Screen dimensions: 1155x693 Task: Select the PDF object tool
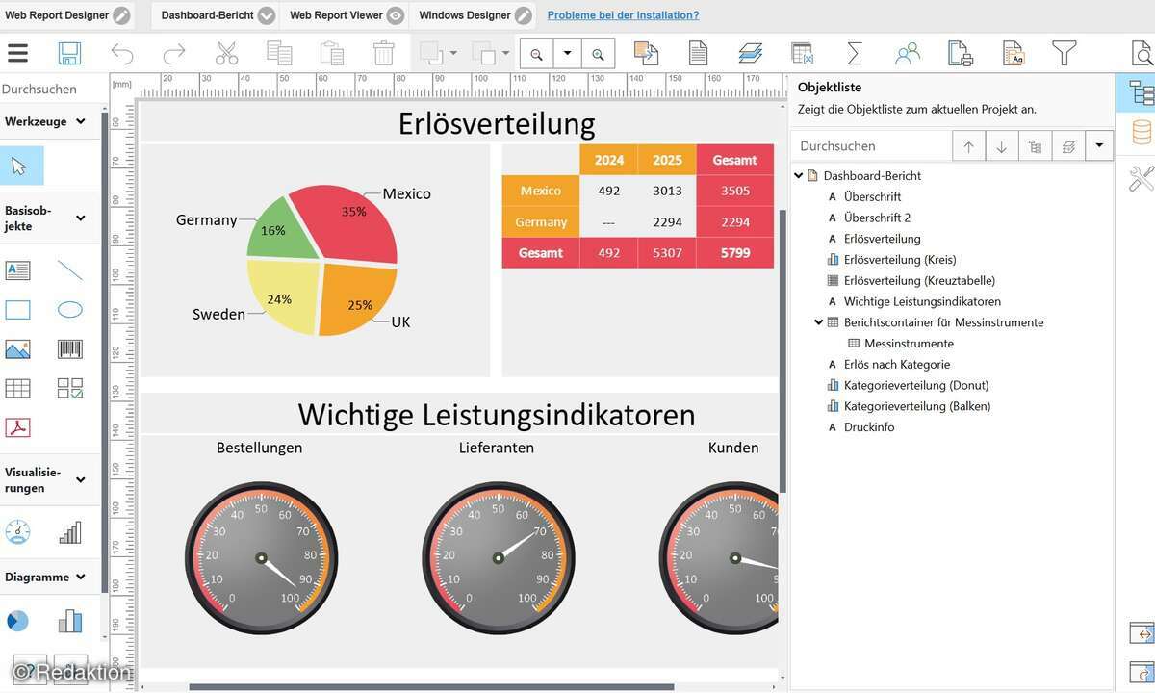click(18, 427)
